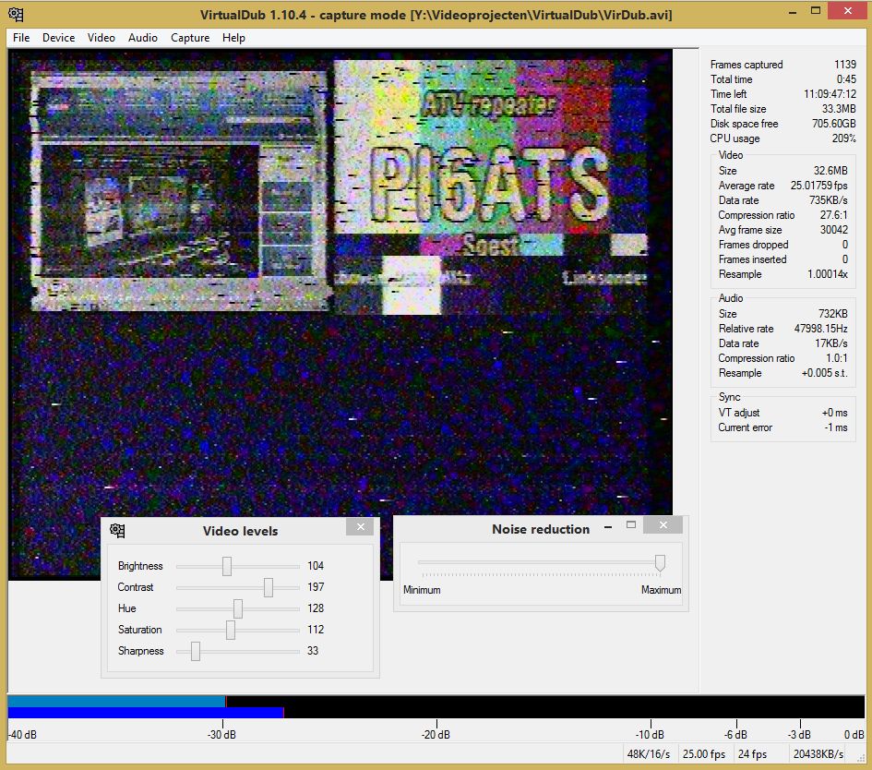Open the File menu

(21, 37)
